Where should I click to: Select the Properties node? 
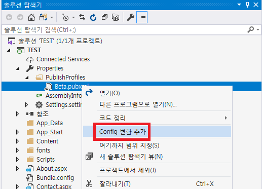(50, 68)
